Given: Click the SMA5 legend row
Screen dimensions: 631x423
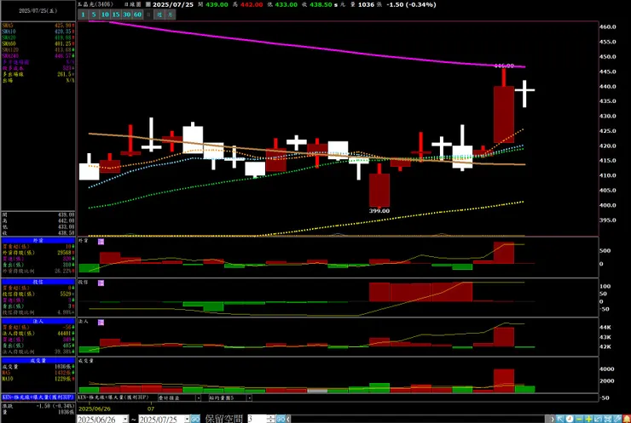Looking at the screenshot, I should click(x=38, y=26).
